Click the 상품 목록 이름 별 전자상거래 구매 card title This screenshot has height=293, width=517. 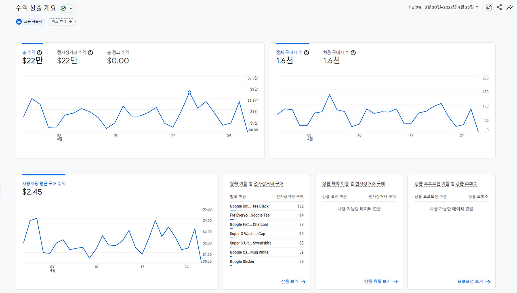click(x=353, y=184)
